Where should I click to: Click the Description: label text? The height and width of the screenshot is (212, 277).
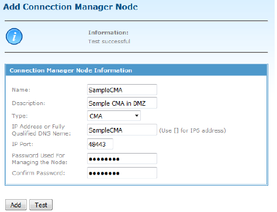pyautogui.click(x=29, y=103)
